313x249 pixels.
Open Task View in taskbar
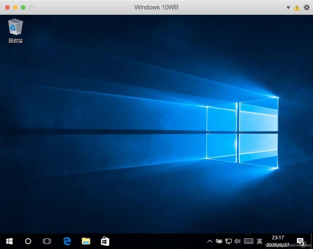47,241
